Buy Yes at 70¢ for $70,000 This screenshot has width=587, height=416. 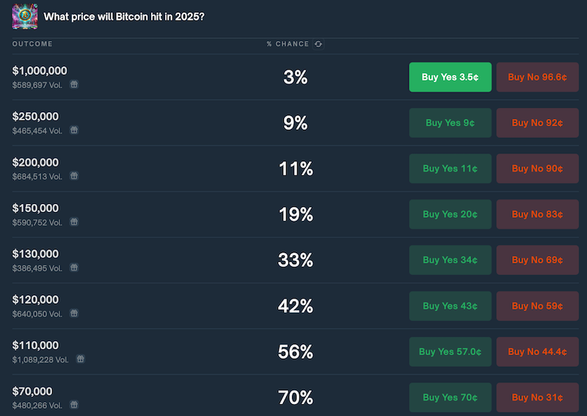450,398
